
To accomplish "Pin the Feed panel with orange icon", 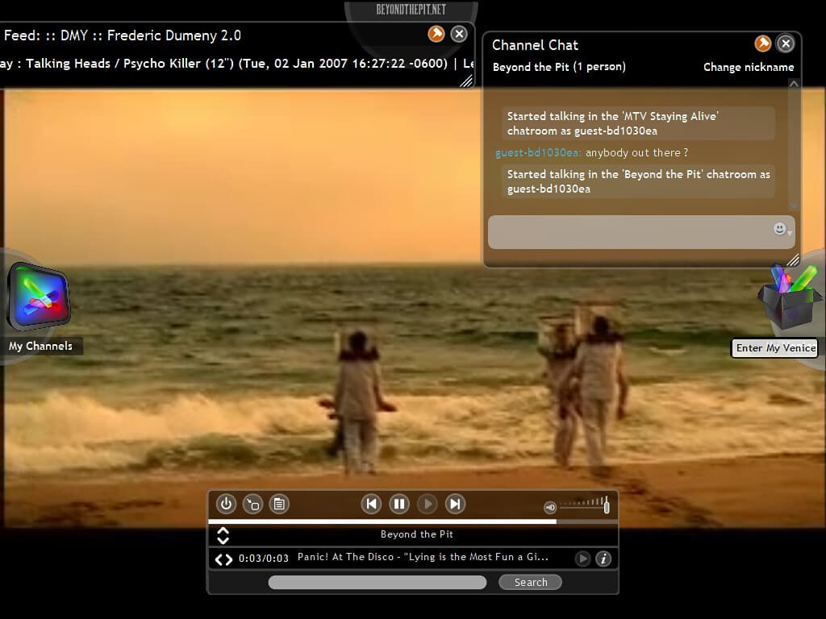I will click(436, 34).
